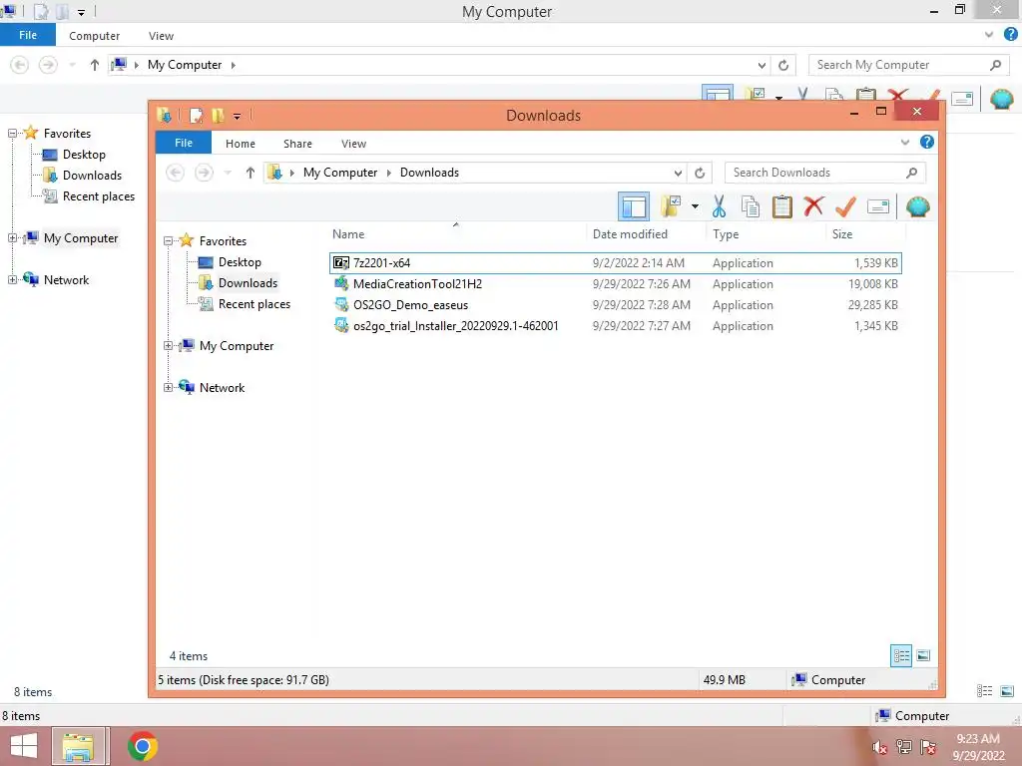Select the MediaCreationTool21H2 file
This screenshot has height=766, width=1022.
pos(615,284)
